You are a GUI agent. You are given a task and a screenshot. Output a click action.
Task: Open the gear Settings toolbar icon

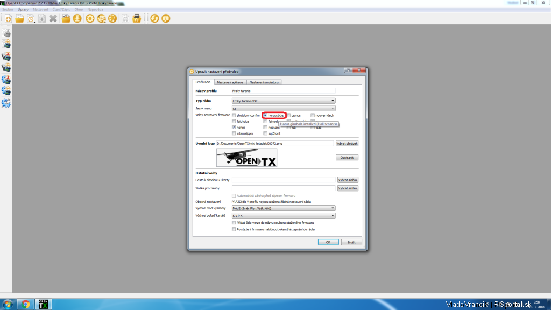90,19
